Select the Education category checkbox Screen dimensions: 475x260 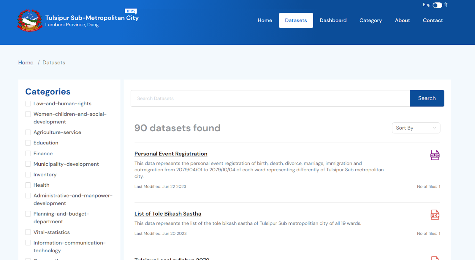coord(28,143)
